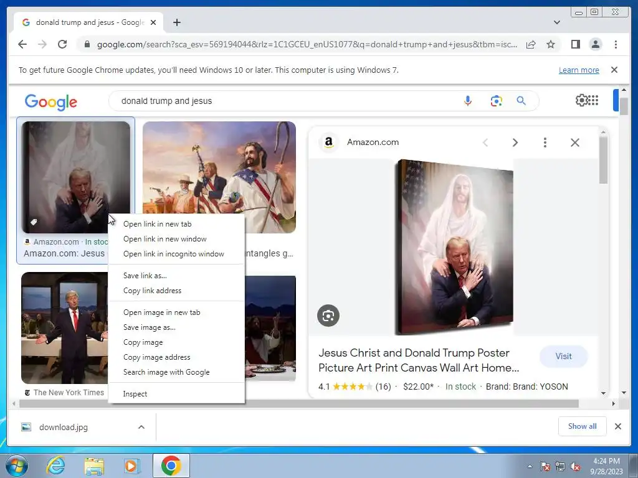Screen dimensions: 638x478
Task: Open the Chrome three-dot menu
Action: click(x=616, y=44)
